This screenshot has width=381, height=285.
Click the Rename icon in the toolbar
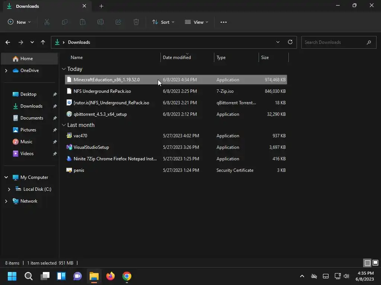click(x=100, y=22)
